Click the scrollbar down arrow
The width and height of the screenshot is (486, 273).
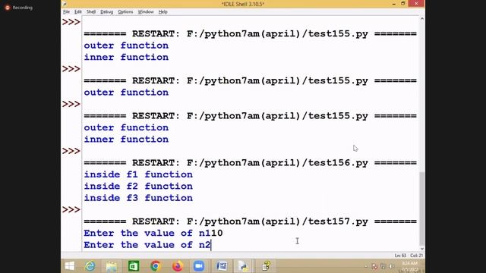(x=422, y=249)
